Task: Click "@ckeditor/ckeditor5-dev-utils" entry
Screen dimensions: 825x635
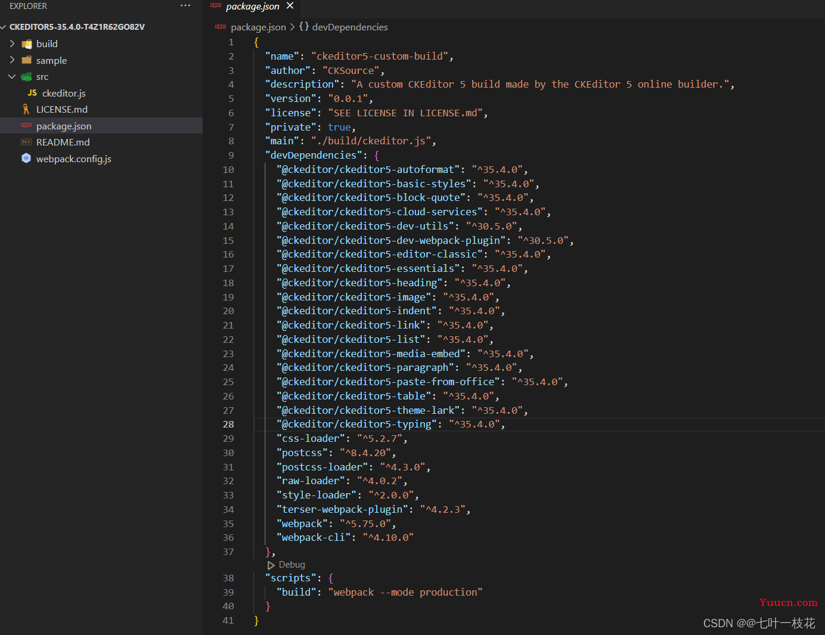Action: point(365,226)
